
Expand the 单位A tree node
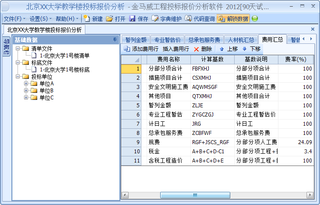(x=26, y=84)
